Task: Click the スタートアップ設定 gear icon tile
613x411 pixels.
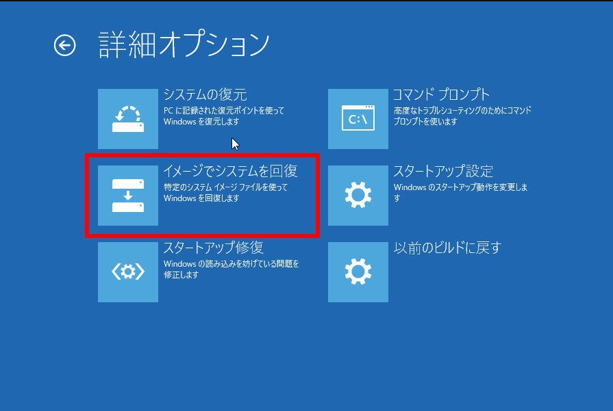Action: pos(358,196)
